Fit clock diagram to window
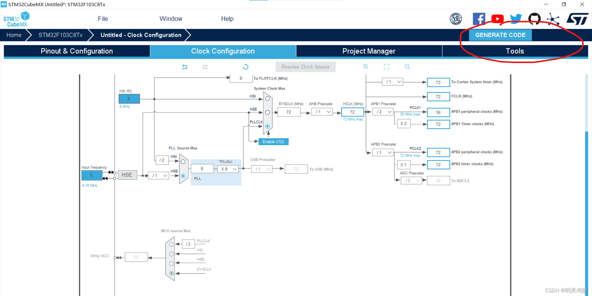This screenshot has height=296, width=592. pos(386,66)
